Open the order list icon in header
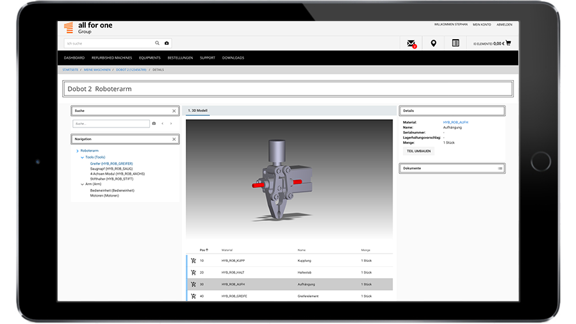This screenshot has width=576, height=324. [x=456, y=44]
